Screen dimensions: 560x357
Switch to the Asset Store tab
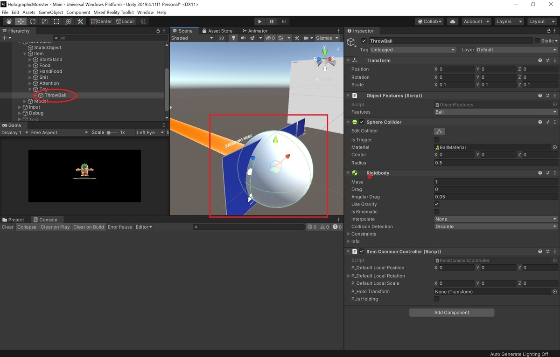[x=217, y=31]
